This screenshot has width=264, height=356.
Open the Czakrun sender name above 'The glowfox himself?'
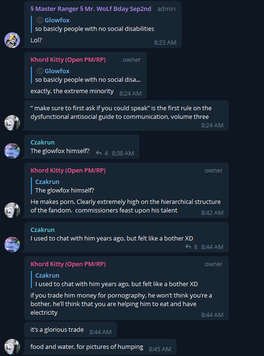click(x=42, y=143)
